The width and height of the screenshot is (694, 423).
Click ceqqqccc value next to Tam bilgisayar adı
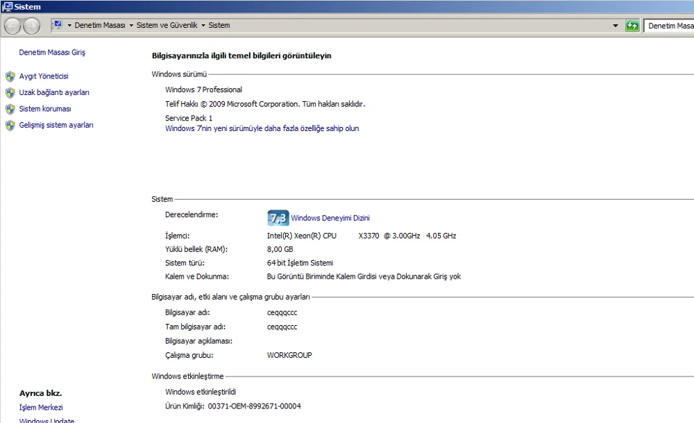pos(282,327)
